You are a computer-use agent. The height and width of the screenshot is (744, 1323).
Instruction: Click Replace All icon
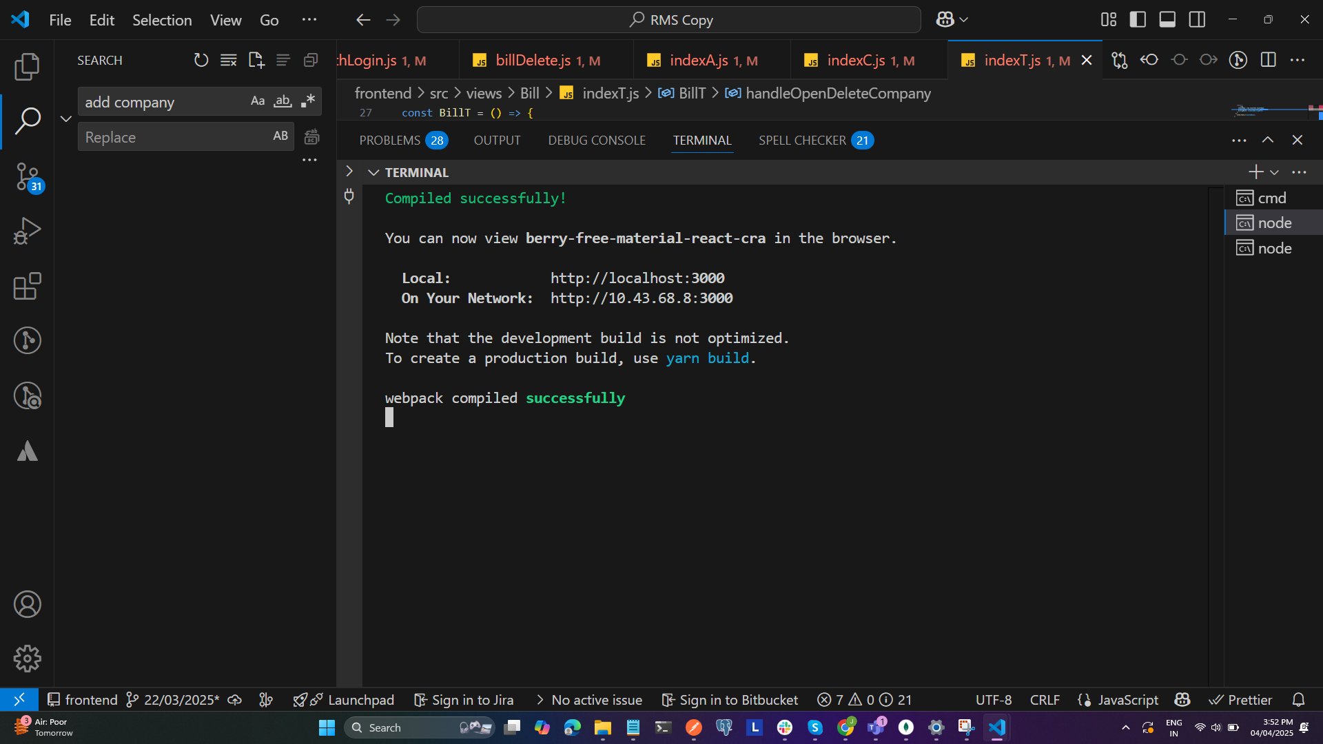311,137
